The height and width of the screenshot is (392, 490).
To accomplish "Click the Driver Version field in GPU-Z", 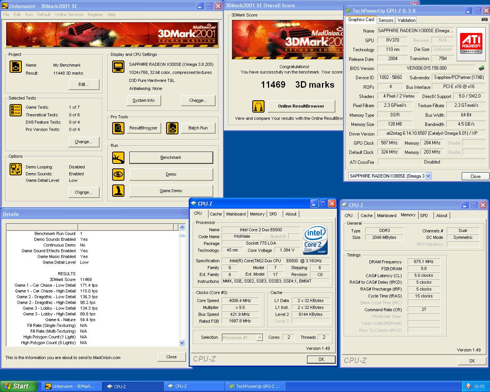I will coord(431,133).
